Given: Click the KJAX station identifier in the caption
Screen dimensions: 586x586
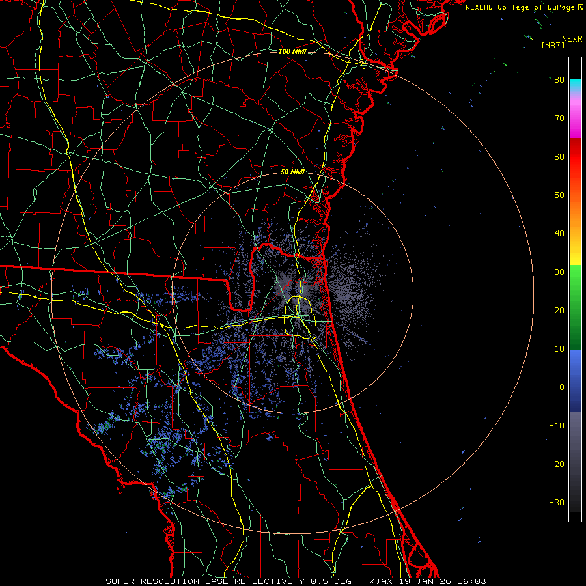Looking at the screenshot, I should coord(381,581).
